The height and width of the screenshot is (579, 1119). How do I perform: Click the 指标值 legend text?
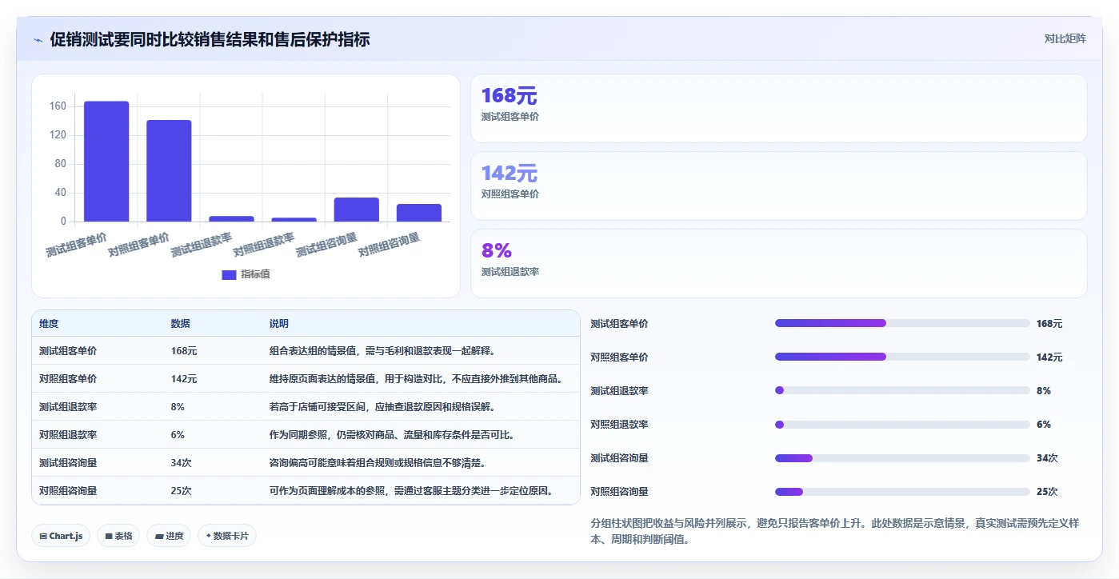pyautogui.click(x=256, y=274)
